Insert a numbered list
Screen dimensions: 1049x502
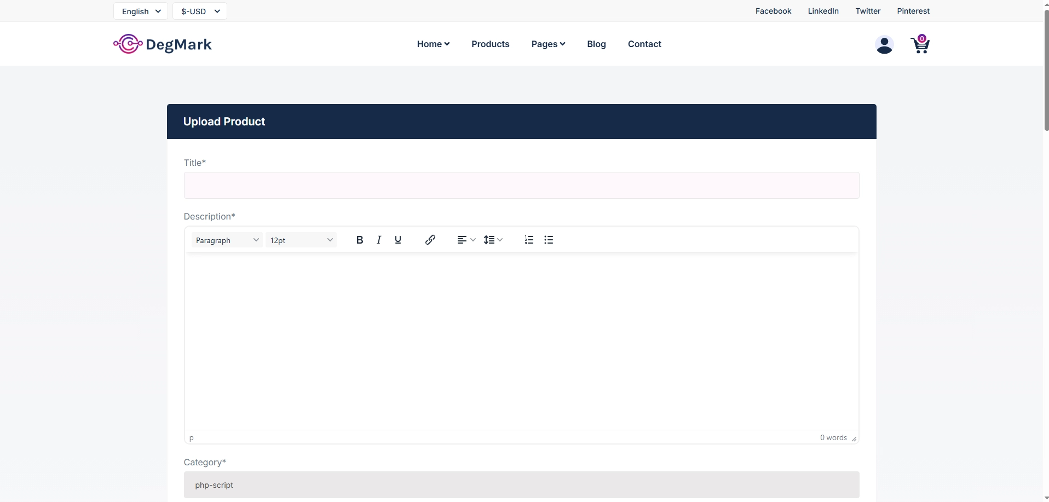pos(529,240)
